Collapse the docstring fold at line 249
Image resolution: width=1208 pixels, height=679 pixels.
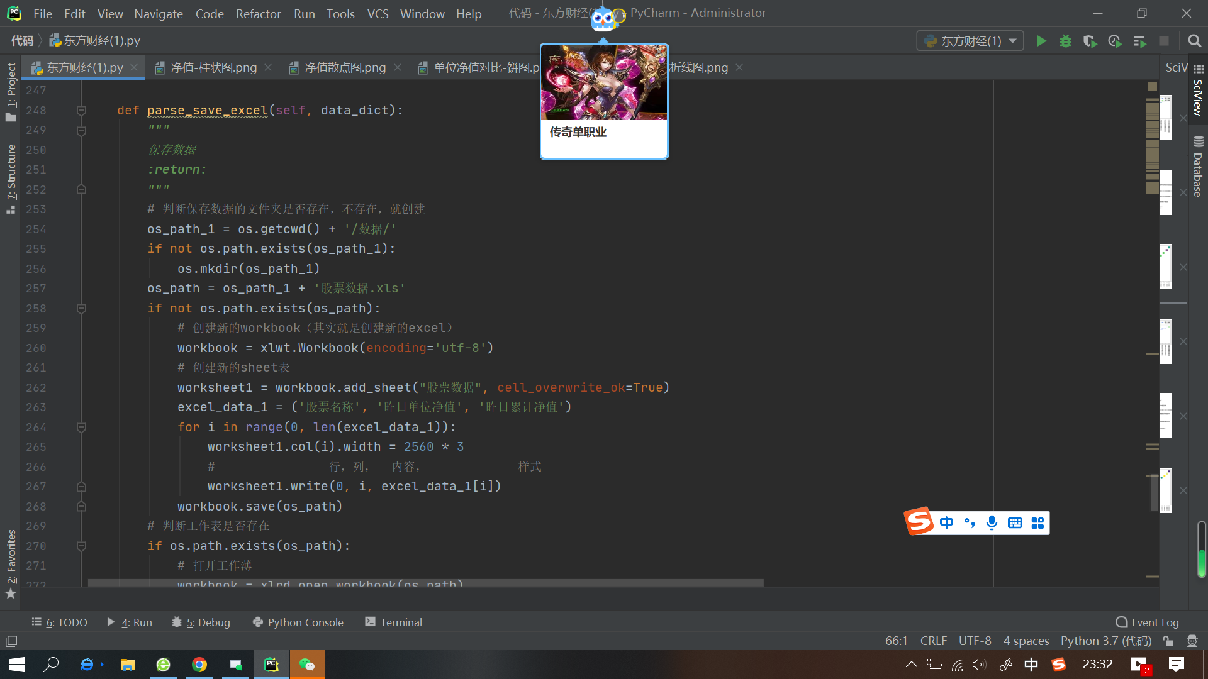[x=81, y=131]
